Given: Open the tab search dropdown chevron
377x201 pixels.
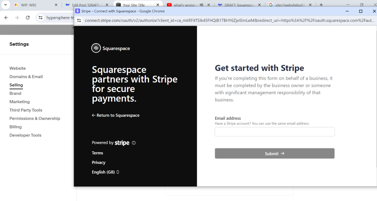Looking at the screenshot, I should pos(5,5).
